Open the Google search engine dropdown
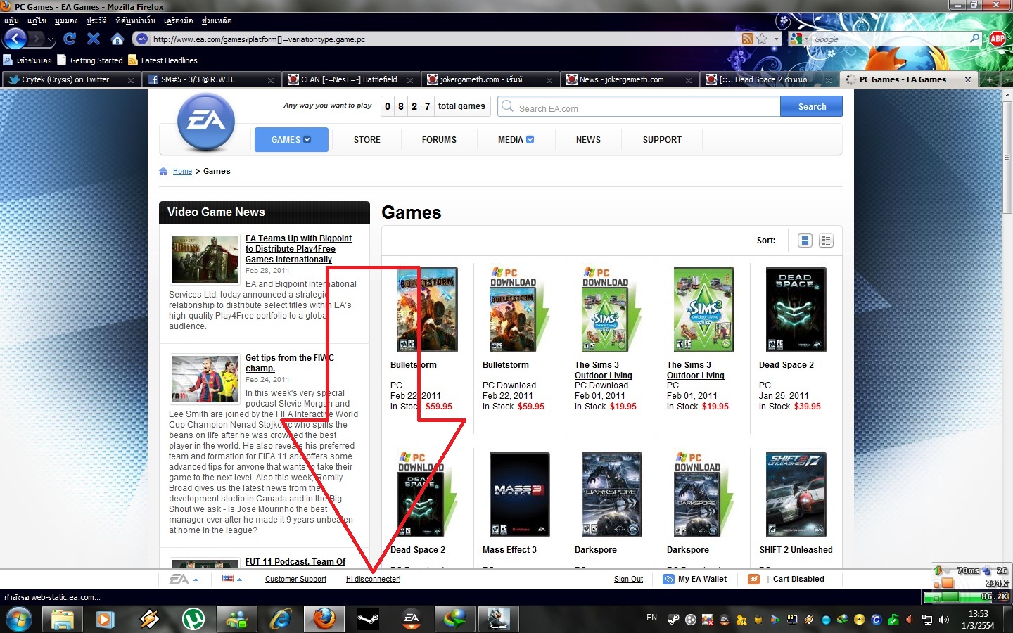The height and width of the screenshot is (633, 1013). 799,39
